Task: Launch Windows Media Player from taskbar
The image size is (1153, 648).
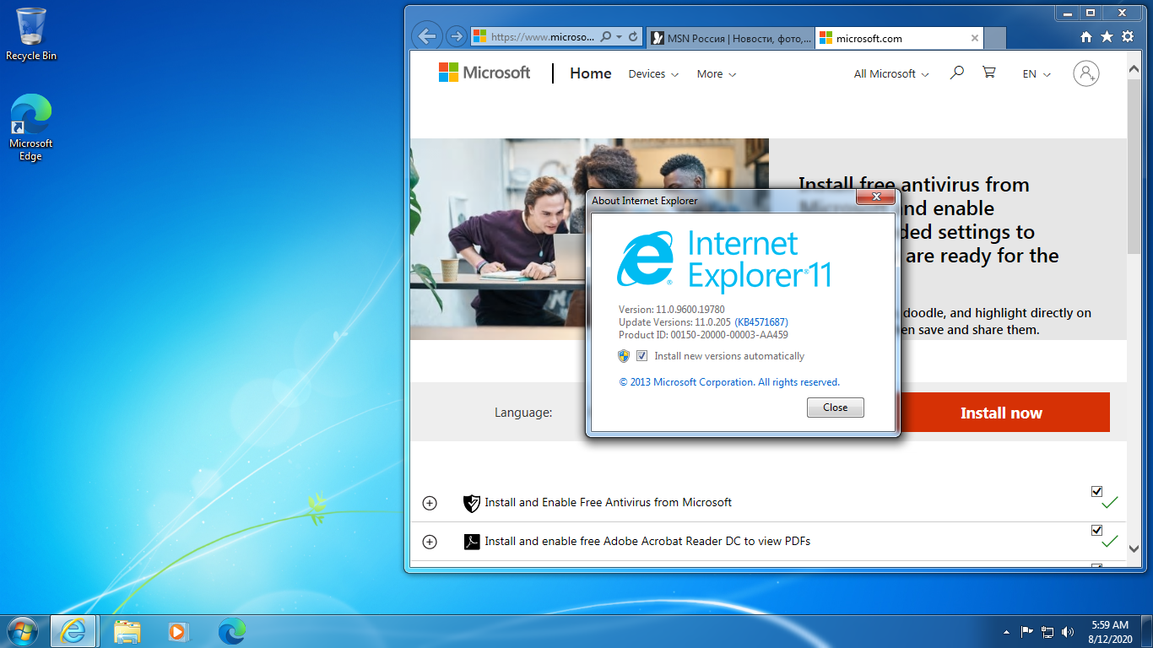Action: pos(178,631)
